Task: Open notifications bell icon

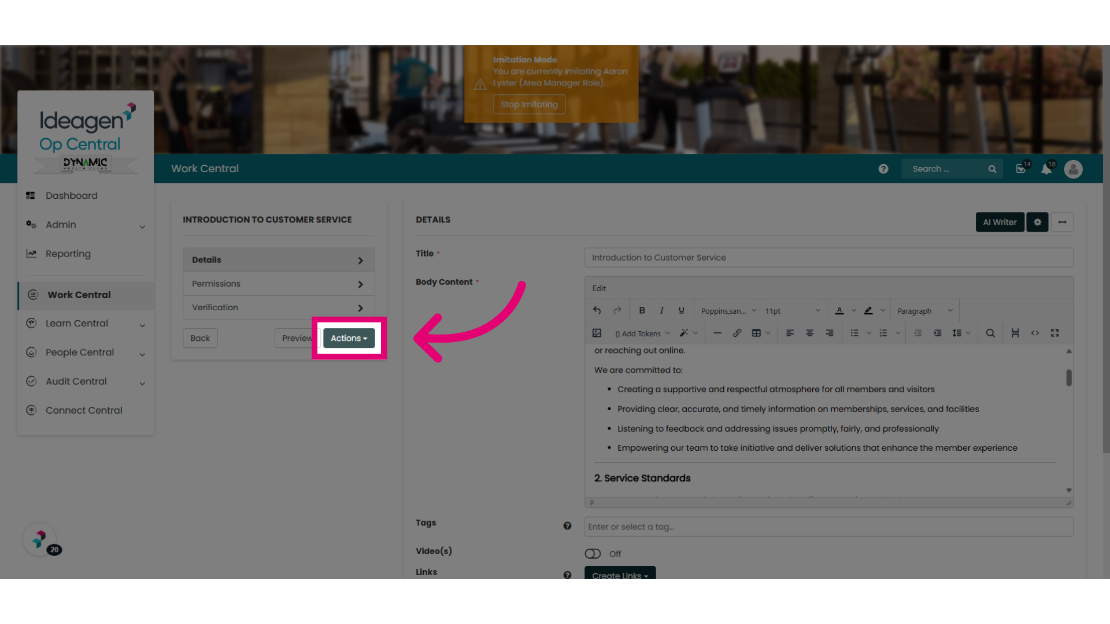Action: 1046,169
